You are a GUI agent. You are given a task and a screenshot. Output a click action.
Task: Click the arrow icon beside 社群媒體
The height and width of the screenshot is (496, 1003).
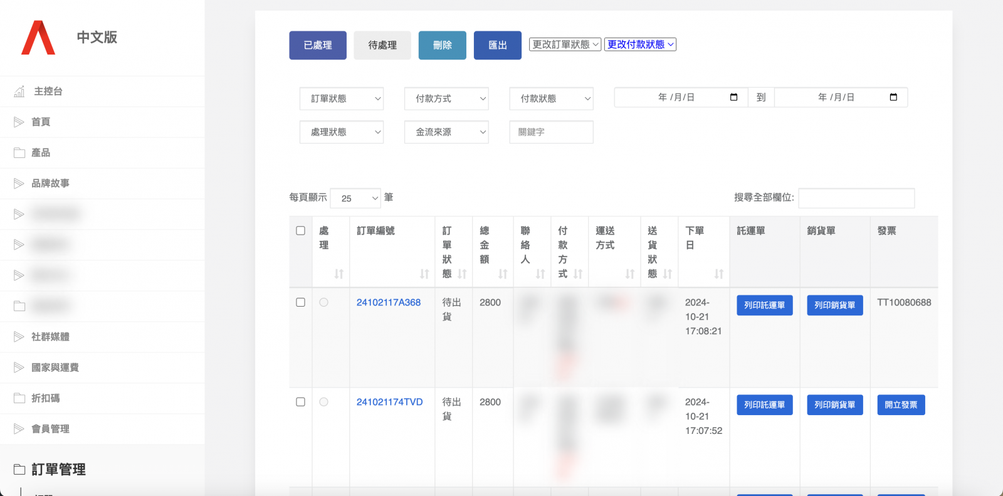pyautogui.click(x=19, y=337)
